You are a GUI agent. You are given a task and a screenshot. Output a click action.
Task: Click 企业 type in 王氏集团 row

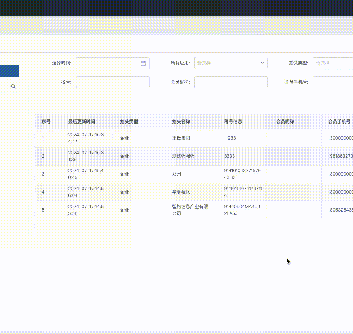125,138
